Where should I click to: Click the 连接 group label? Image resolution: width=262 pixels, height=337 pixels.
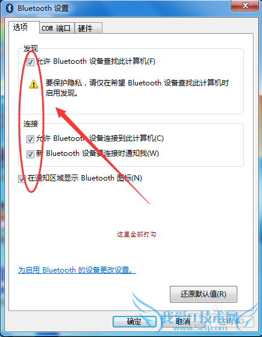(31, 124)
